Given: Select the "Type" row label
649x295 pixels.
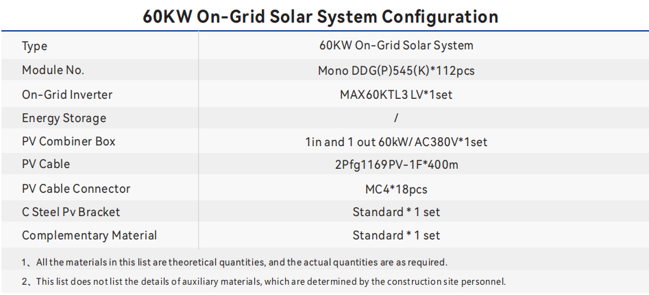Looking at the screenshot, I should (35, 46).
